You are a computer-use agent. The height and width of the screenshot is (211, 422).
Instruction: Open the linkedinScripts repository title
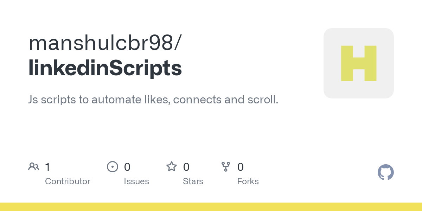pos(105,68)
